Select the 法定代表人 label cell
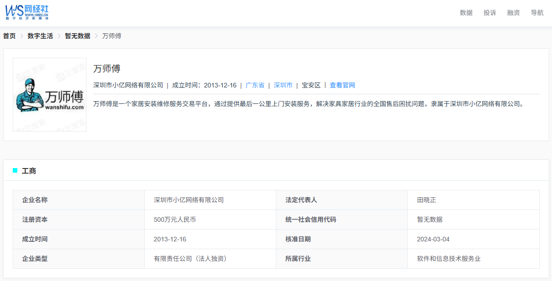This screenshot has width=552, height=281. point(342,200)
